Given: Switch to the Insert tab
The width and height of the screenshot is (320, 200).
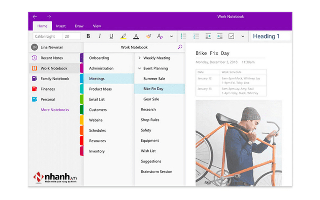Looking at the screenshot, I should (x=61, y=26).
